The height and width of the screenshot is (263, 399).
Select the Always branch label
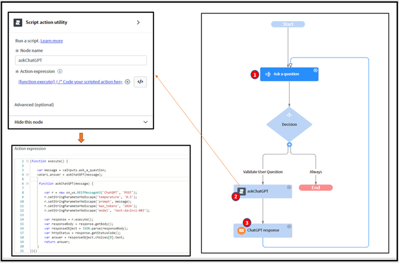(x=316, y=172)
